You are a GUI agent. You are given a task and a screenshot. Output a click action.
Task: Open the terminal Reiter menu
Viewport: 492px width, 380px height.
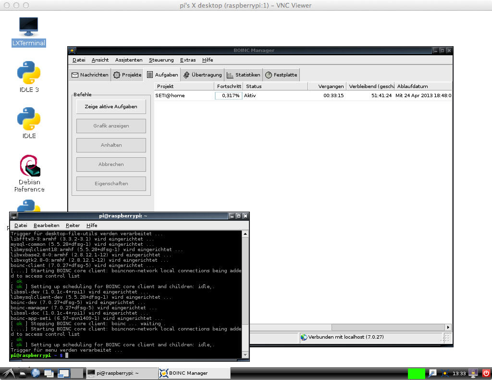pyautogui.click(x=73, y=226)
